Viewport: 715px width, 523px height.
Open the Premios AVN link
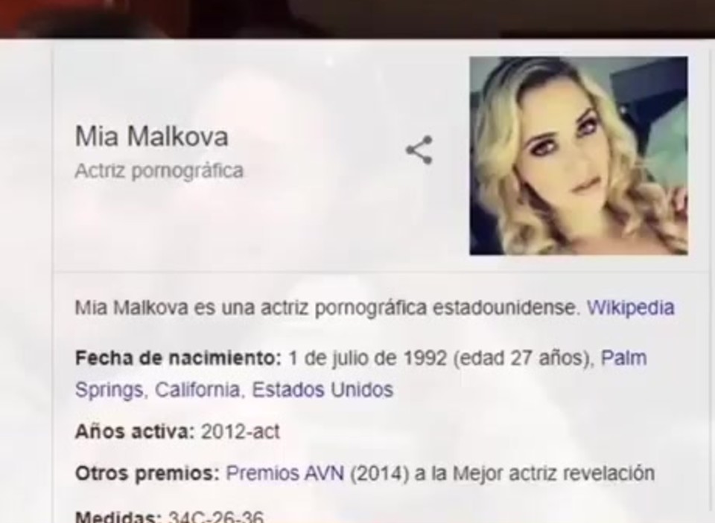pyautogui.click(x=285, y=473)
